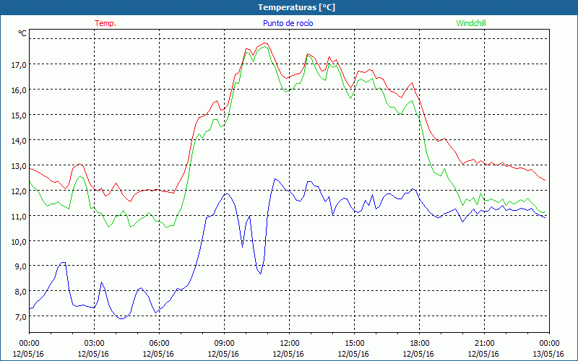Viewport: 578px width, 361px height.
Task: Click the Temperaturas [°C] chart title
Action: [x=296, y=7]
